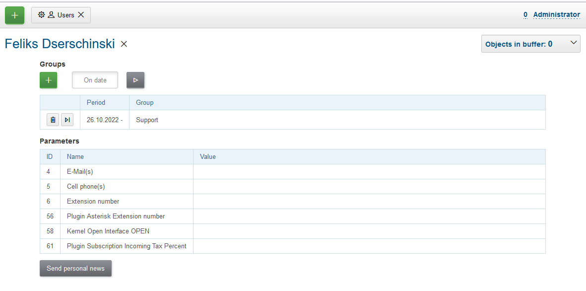Screen dimensions: 586x291
Task: Switch to the Users tab
Action: point(65,15)
